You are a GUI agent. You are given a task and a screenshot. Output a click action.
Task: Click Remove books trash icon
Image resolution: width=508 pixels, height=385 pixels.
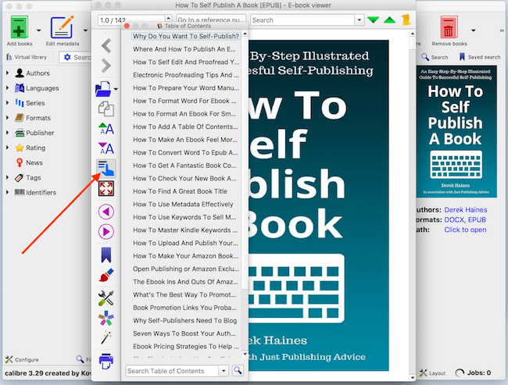pyautogui.click(x=449, y=28)
